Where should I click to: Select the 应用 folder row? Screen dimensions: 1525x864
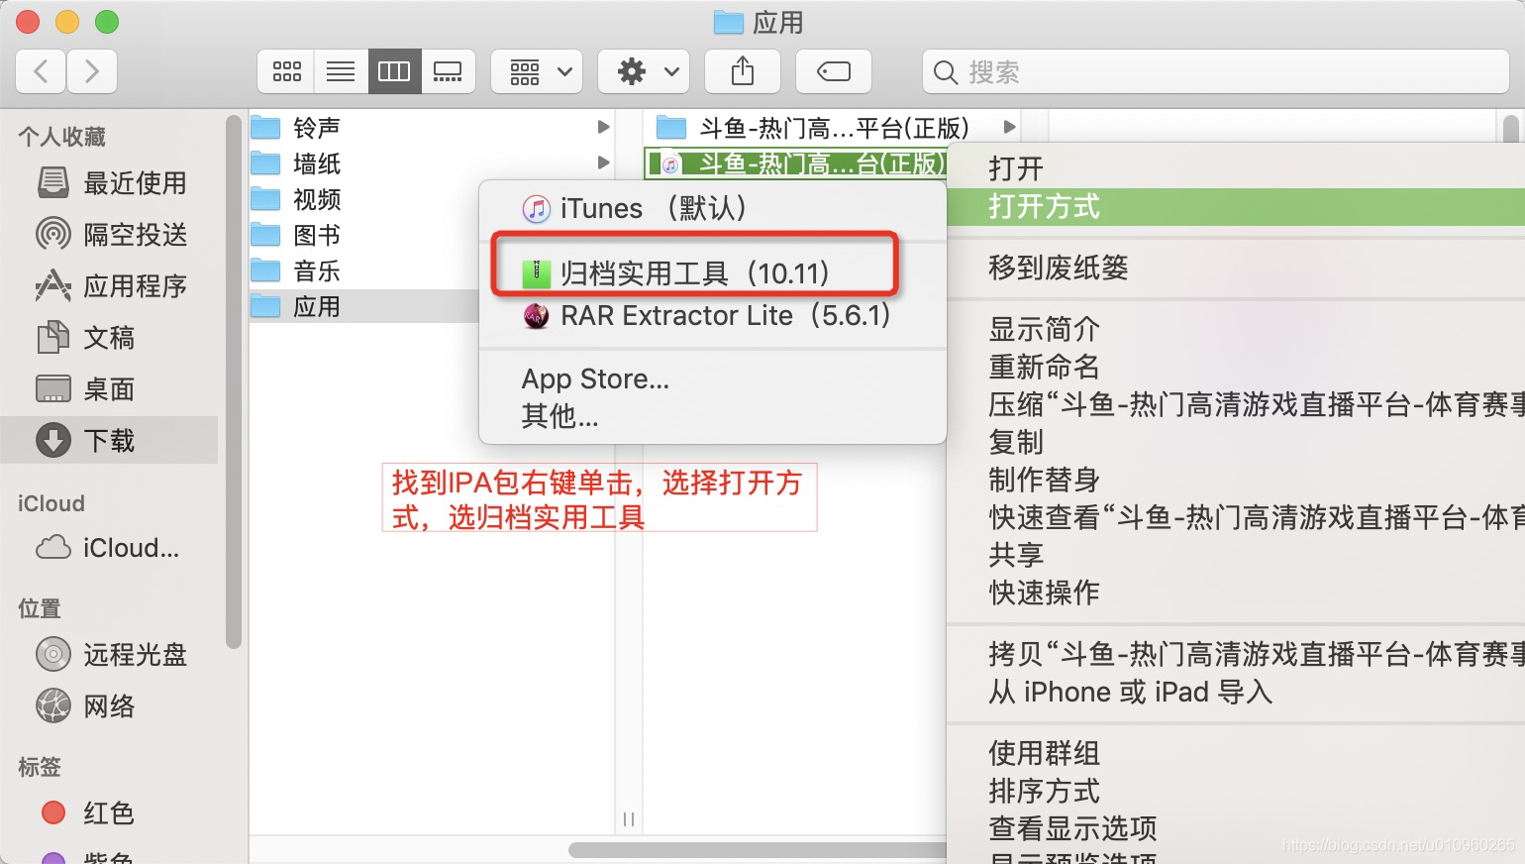(x=364, y=306)
